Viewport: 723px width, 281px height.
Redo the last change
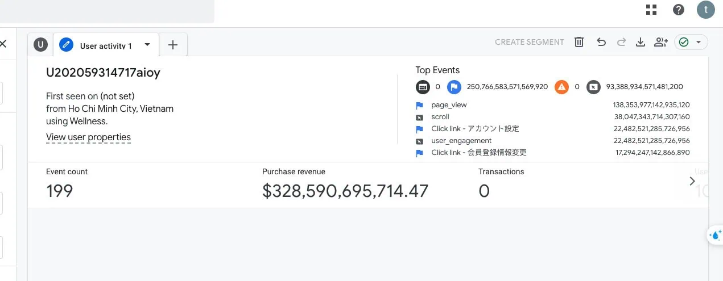pyautogui.click(x=621, y=42)
